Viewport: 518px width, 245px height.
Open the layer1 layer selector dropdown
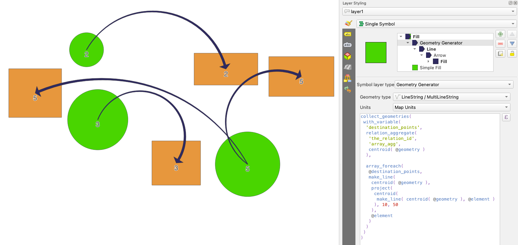click(429, 12)
